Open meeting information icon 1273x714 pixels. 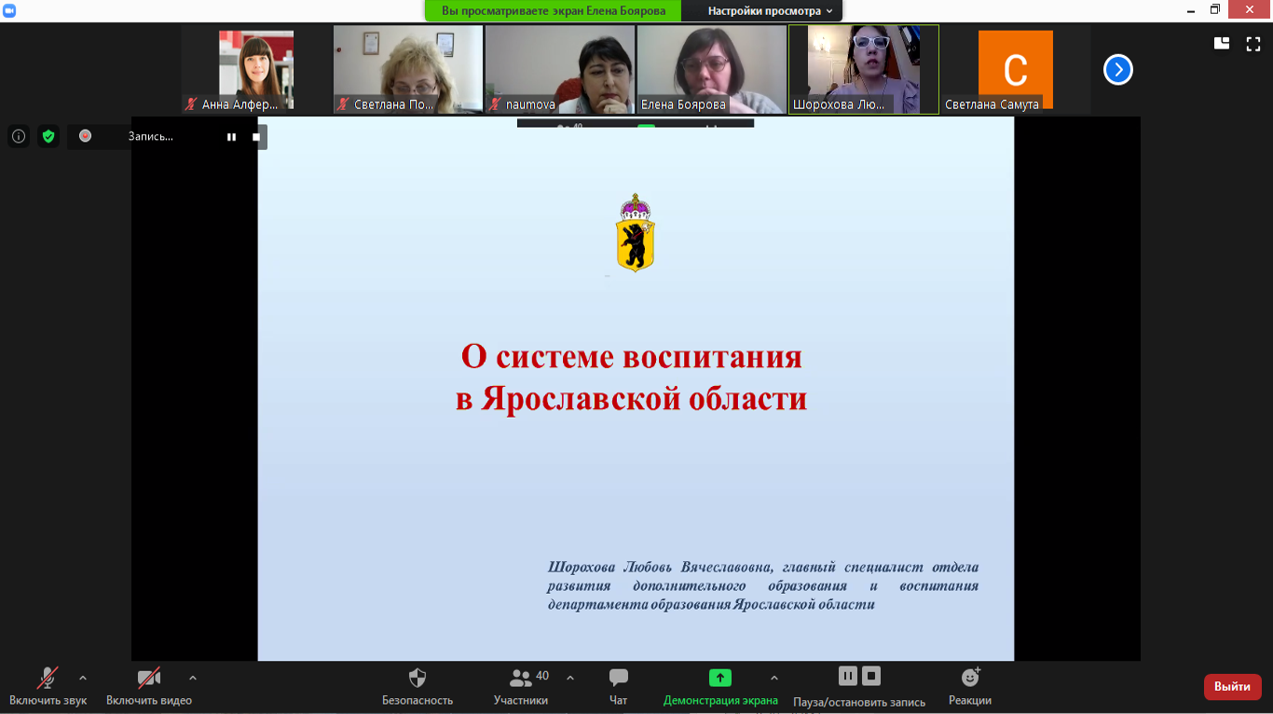19,136
